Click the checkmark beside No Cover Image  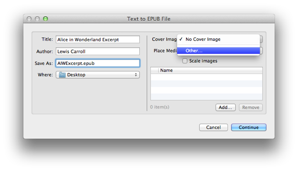pyautogui.click(x=181, y=39)
